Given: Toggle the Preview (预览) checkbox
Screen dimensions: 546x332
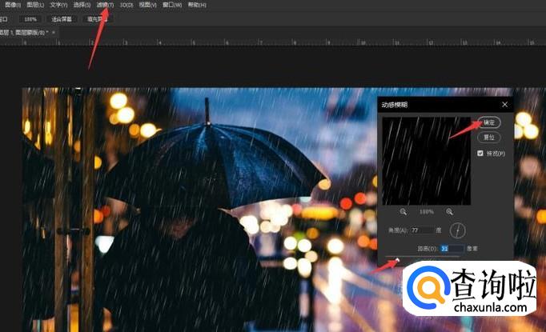Looking at the screenshot, I should pyautogui.click(x=480, y=153).
